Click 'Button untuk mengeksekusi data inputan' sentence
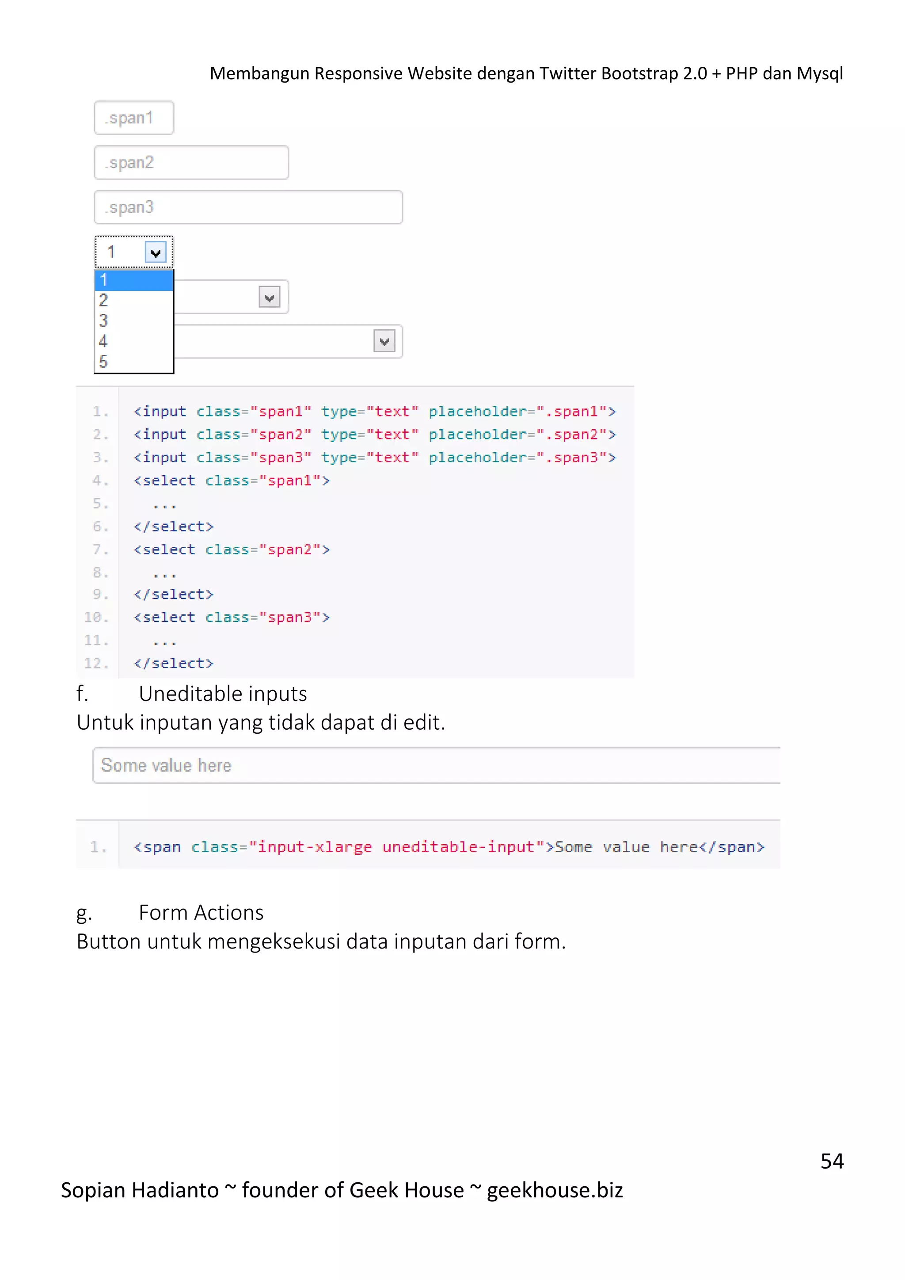905x1280 pixels. tap(321, 941)
